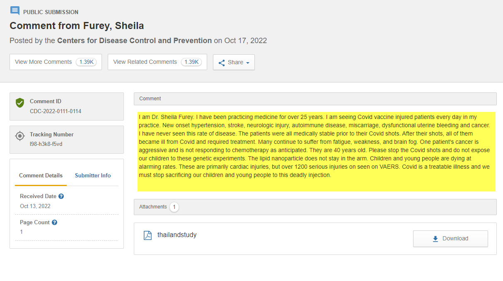The height and width of the screenshot is (281, 503).
Task: Select the Comment Details tab
Action: (x=41, y=175)
